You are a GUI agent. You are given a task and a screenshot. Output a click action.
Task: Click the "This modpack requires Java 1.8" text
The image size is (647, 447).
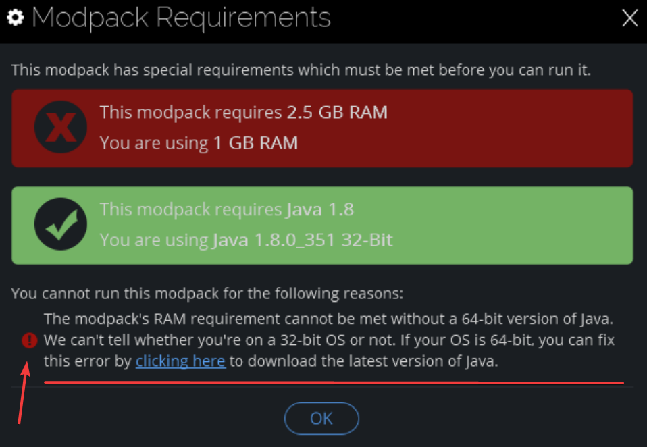pyautogui.click(x=227, y=209)
